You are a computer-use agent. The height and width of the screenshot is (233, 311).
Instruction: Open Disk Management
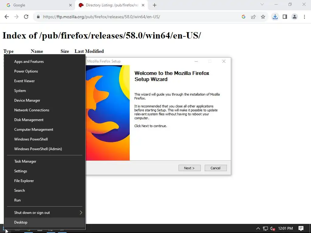[45, 120]
